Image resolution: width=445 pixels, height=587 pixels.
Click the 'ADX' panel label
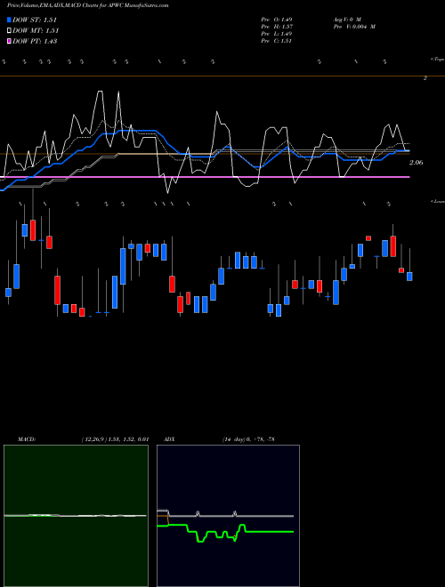pyautogui.click(x=168, y=439)
